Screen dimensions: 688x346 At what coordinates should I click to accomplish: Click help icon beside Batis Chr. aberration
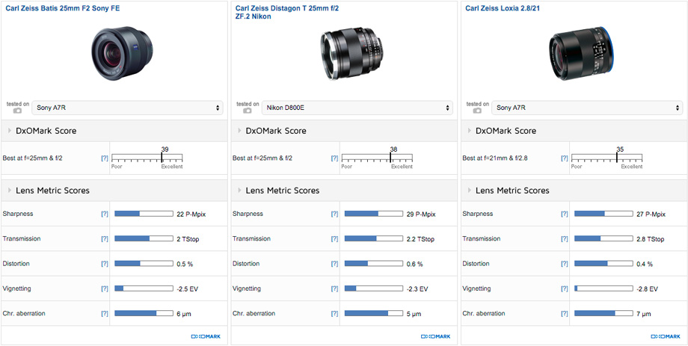105,314
